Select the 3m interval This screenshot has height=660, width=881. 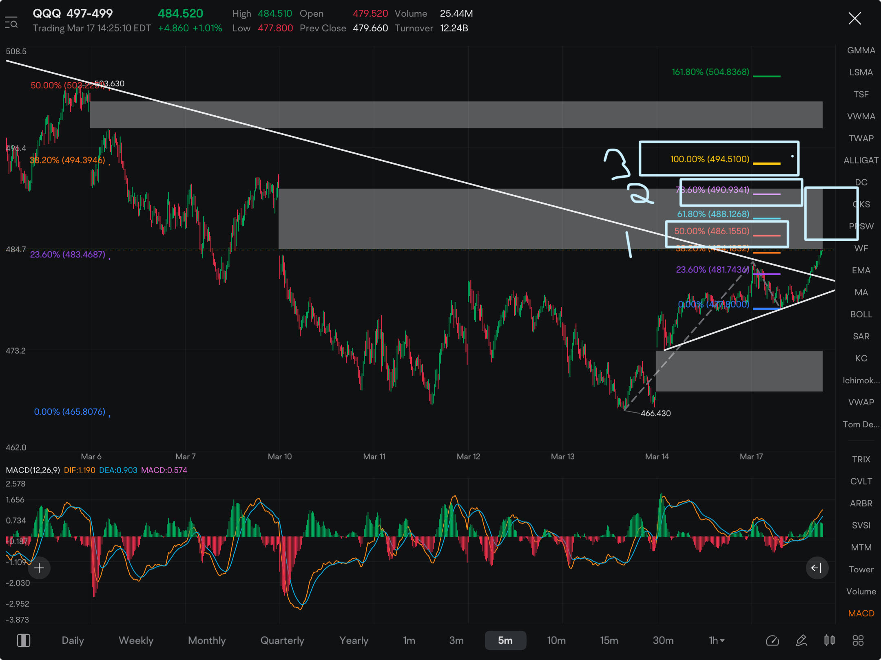456,640
